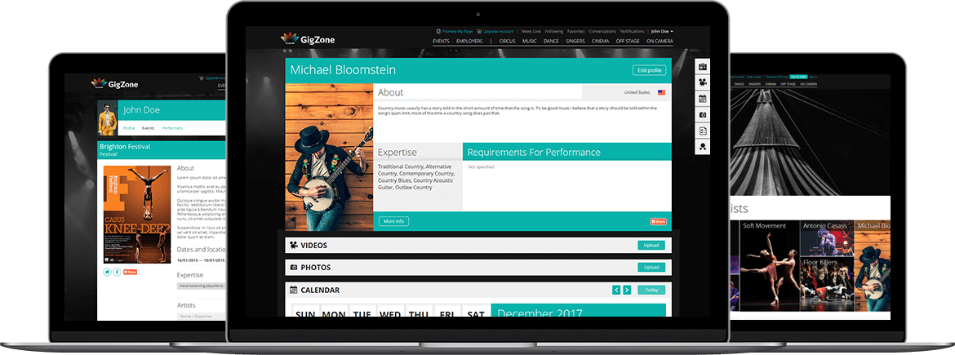
Task: Select MUSIC category in navigation
Action: click(x=529, y=42)
